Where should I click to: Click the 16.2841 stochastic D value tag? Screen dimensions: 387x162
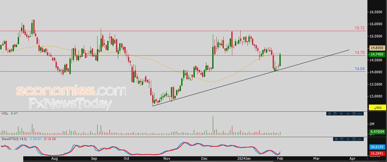click(x=378, y=154)
